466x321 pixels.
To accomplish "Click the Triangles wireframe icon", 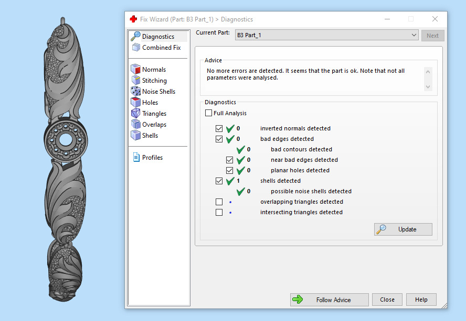I will pyautogui.click(x=135, y=113).
